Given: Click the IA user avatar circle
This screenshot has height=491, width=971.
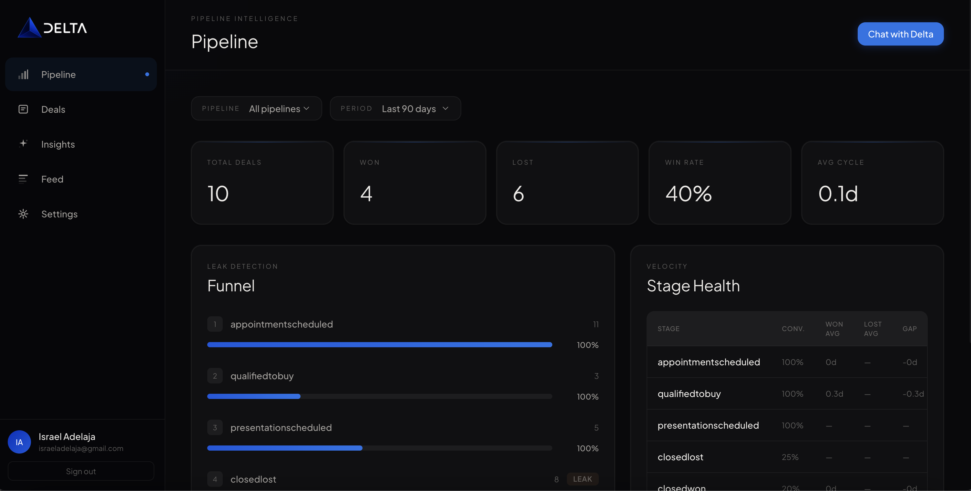Looking at the screenshot, I should pyautogui.click(x=19, y=442).
